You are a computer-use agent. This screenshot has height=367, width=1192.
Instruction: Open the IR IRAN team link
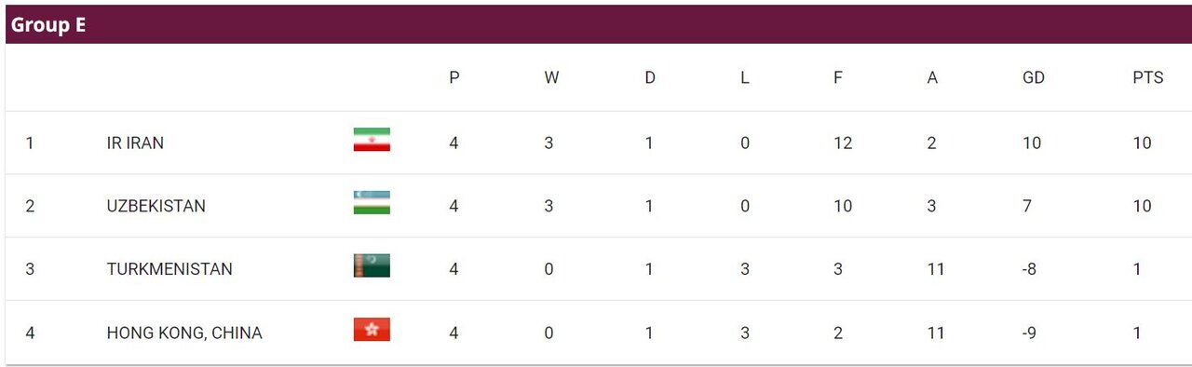coord(136,143)
